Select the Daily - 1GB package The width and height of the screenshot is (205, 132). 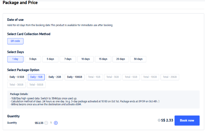(x=36, y=77)
